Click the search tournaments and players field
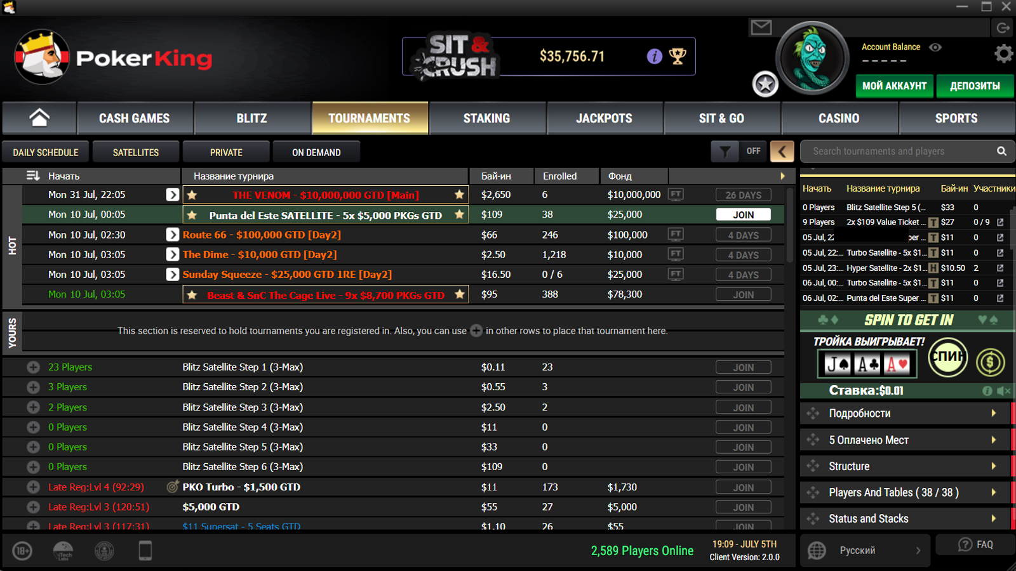Image resolution: width=1016 pixels, height=571 pixels. coord(899,152)
